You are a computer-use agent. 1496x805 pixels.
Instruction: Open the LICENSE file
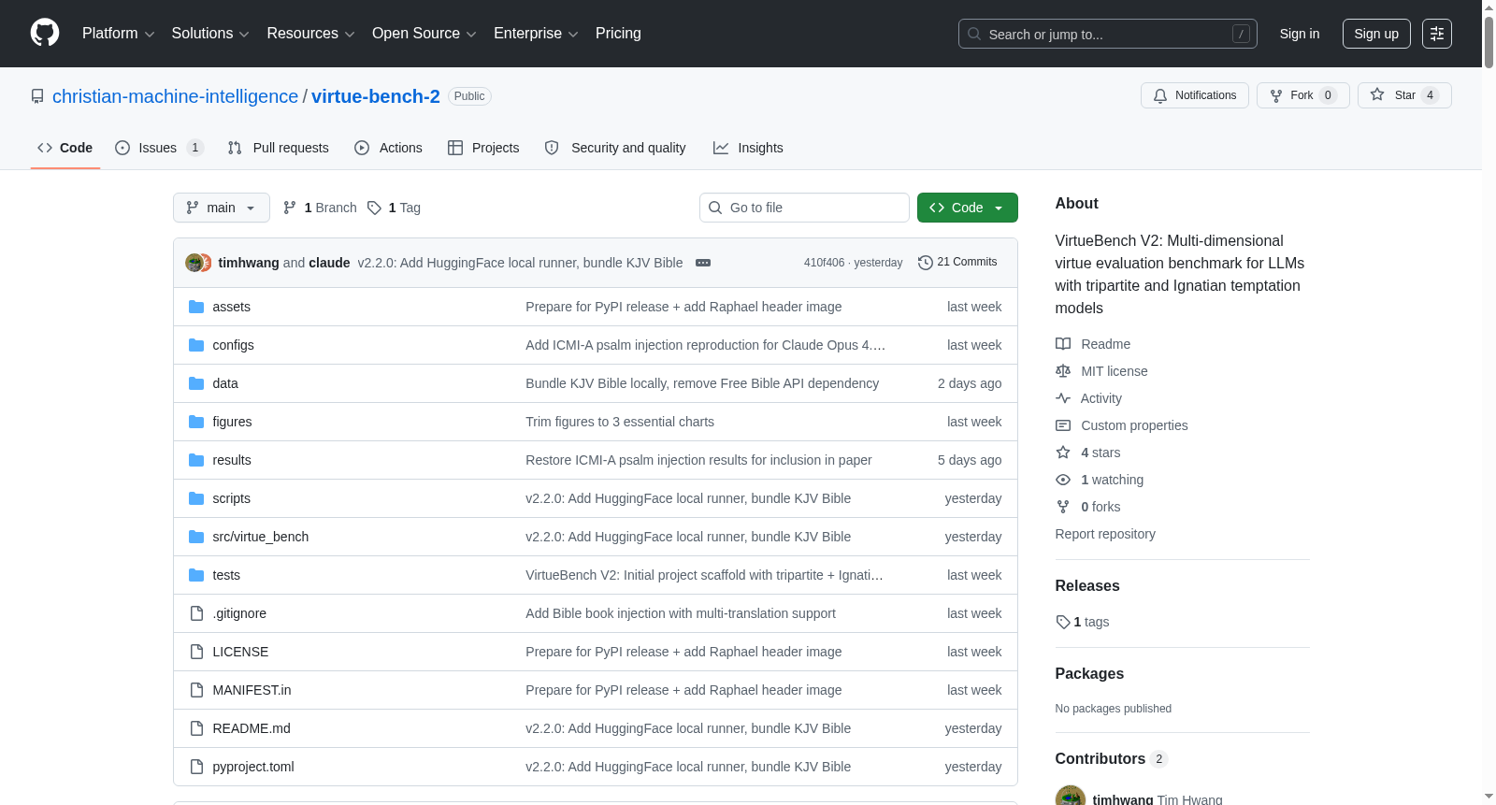point(240,652)
